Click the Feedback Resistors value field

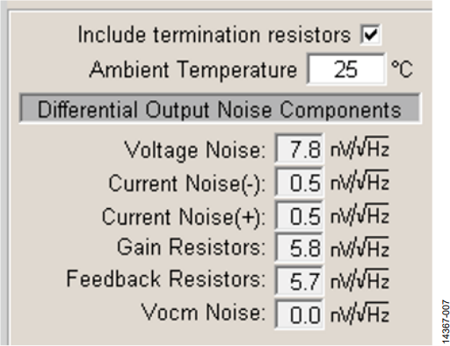[300, 281]
